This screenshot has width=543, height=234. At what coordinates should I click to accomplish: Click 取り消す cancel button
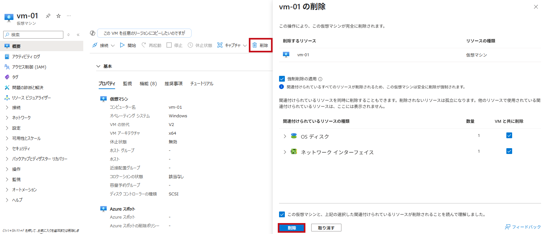pos(326,228)
